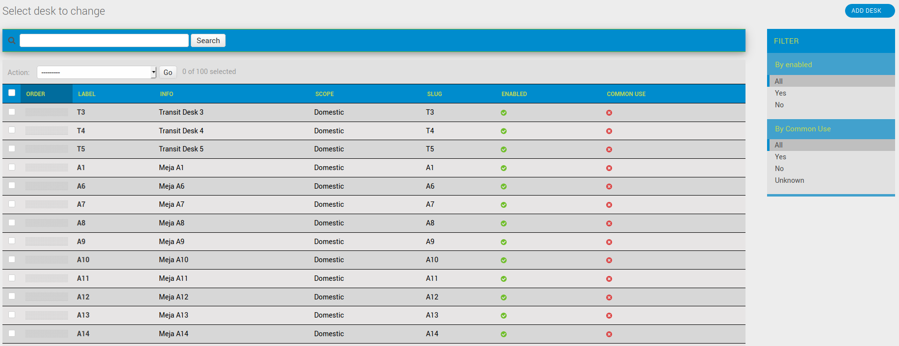Viewport: 899px width, 346px height.
Task: Click the green enabled icon for Meja A12
Action: (504, 297)
